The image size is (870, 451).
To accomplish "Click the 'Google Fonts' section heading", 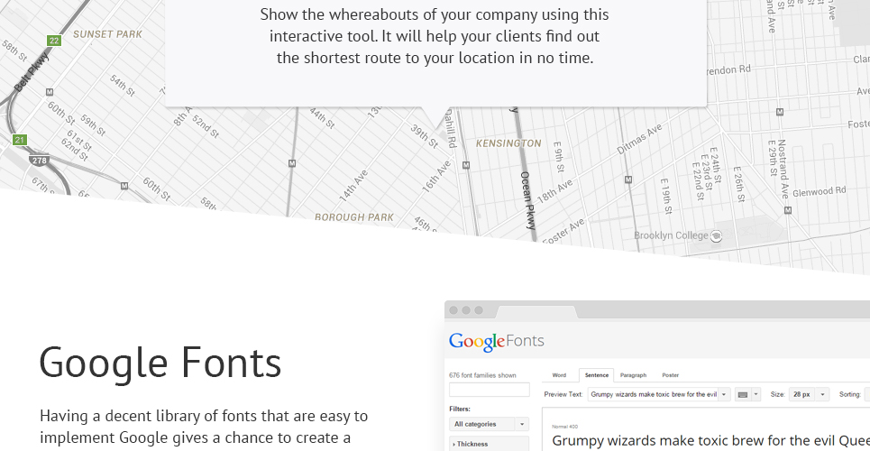I will 160,363.
